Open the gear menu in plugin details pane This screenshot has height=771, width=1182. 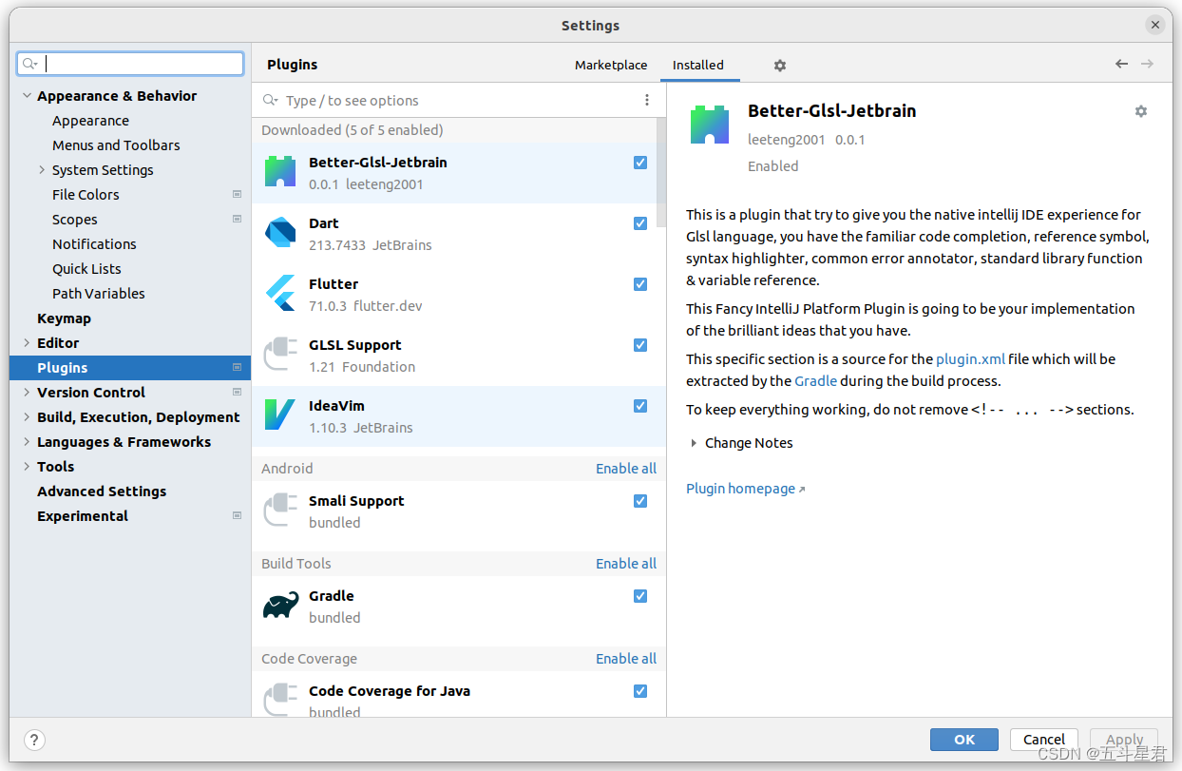[1141, 111]
